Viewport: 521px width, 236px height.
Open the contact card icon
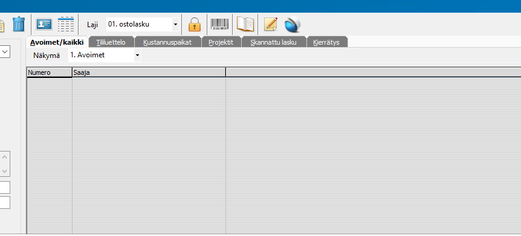[44, 24]
